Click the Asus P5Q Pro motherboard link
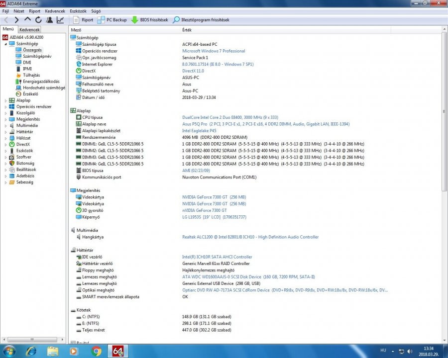 [x=266, y=124]
